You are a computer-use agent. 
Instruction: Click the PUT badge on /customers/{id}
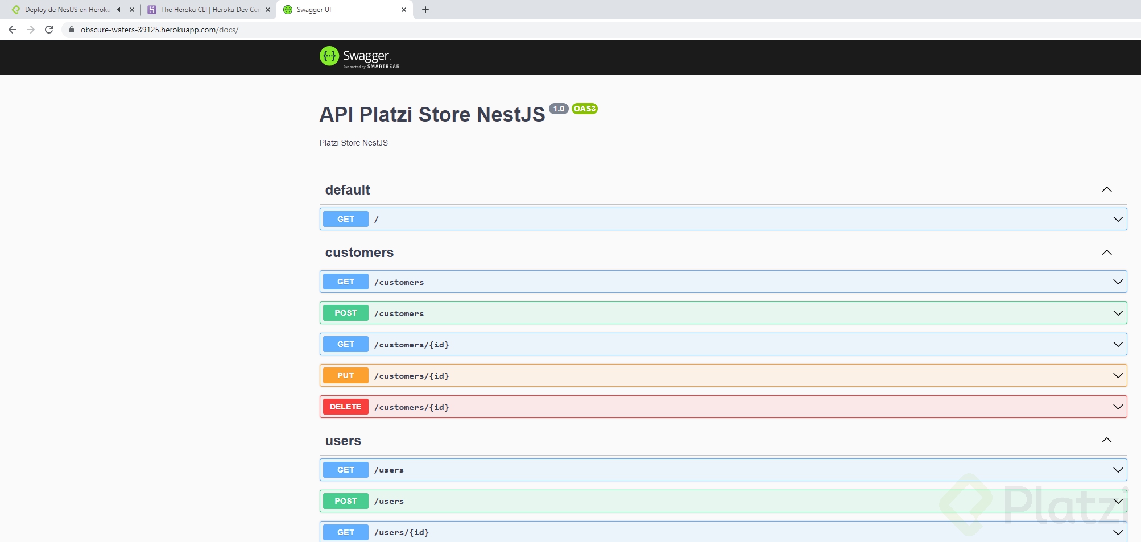pos(345,375)
